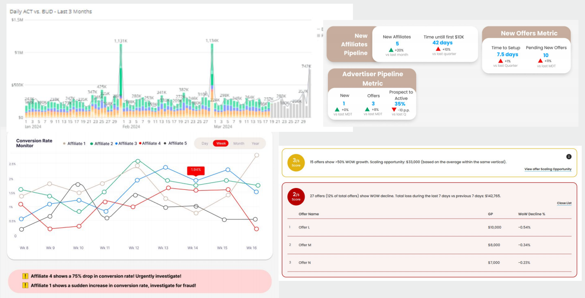Click the green arrow under New in Advertiser Pipeline
Viewport: 585px width, 298px height.
(x=337, y=110)
